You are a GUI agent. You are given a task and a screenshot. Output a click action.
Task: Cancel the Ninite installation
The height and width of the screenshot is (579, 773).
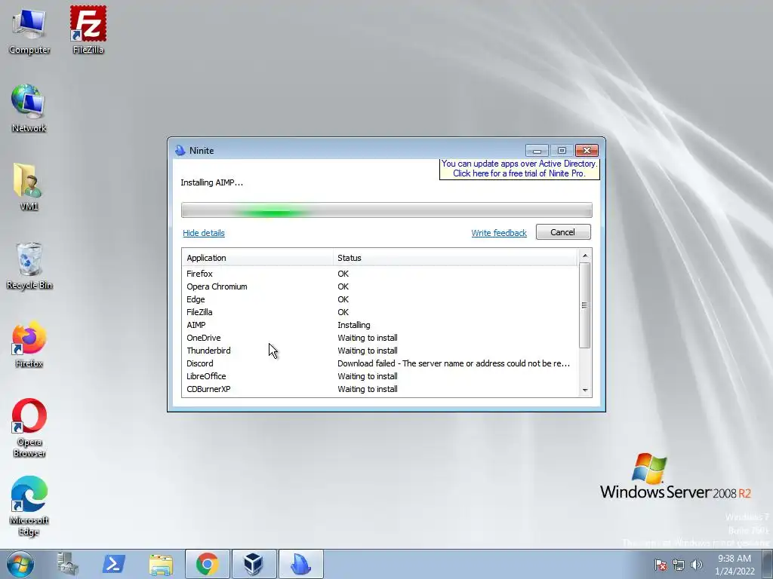(563, 232)
